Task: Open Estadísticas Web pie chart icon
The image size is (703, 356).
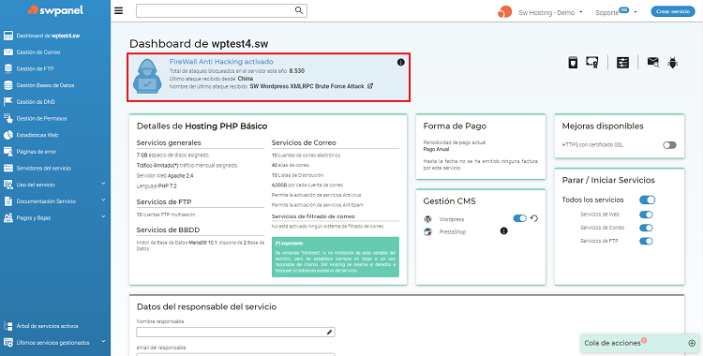Action: point(8,135)
